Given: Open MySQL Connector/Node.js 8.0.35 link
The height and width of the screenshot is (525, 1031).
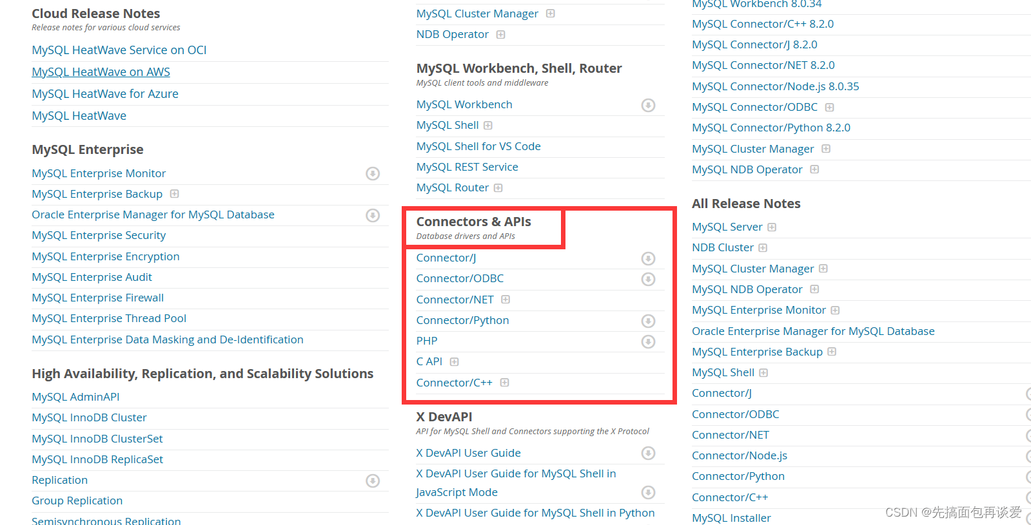Looking at the screenshot, I should [x=776, y=86].
